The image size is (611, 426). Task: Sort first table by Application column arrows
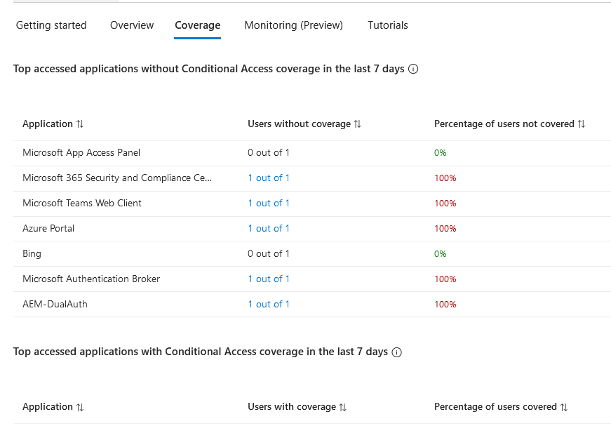[x=80, y=124]
